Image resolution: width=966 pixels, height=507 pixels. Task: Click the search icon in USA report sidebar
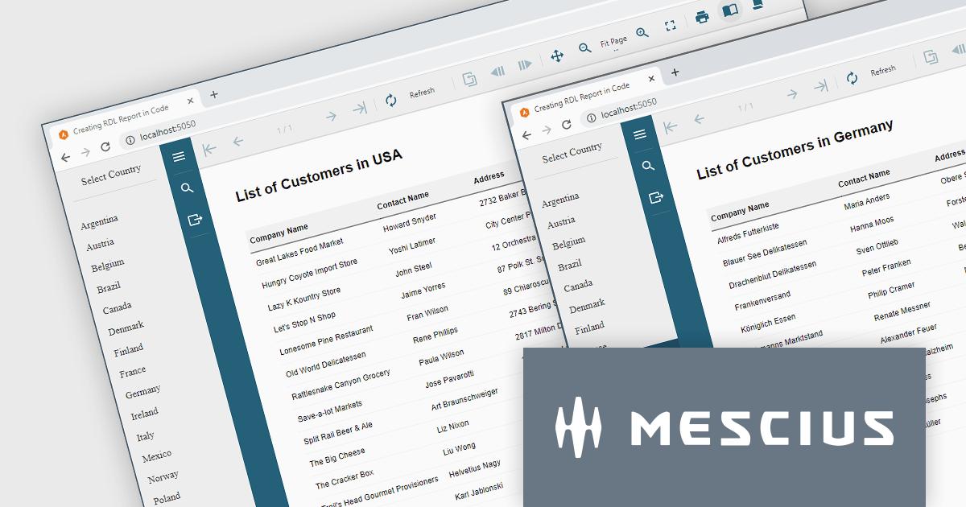coord(188,188)
